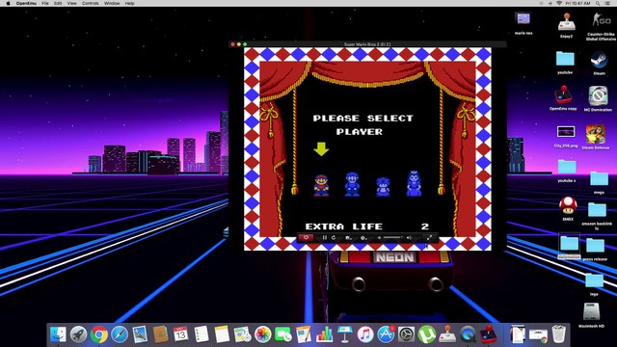Open uTorrent from the Dock
The width and height of the screenshot is (617, 347).
[427, 334]
